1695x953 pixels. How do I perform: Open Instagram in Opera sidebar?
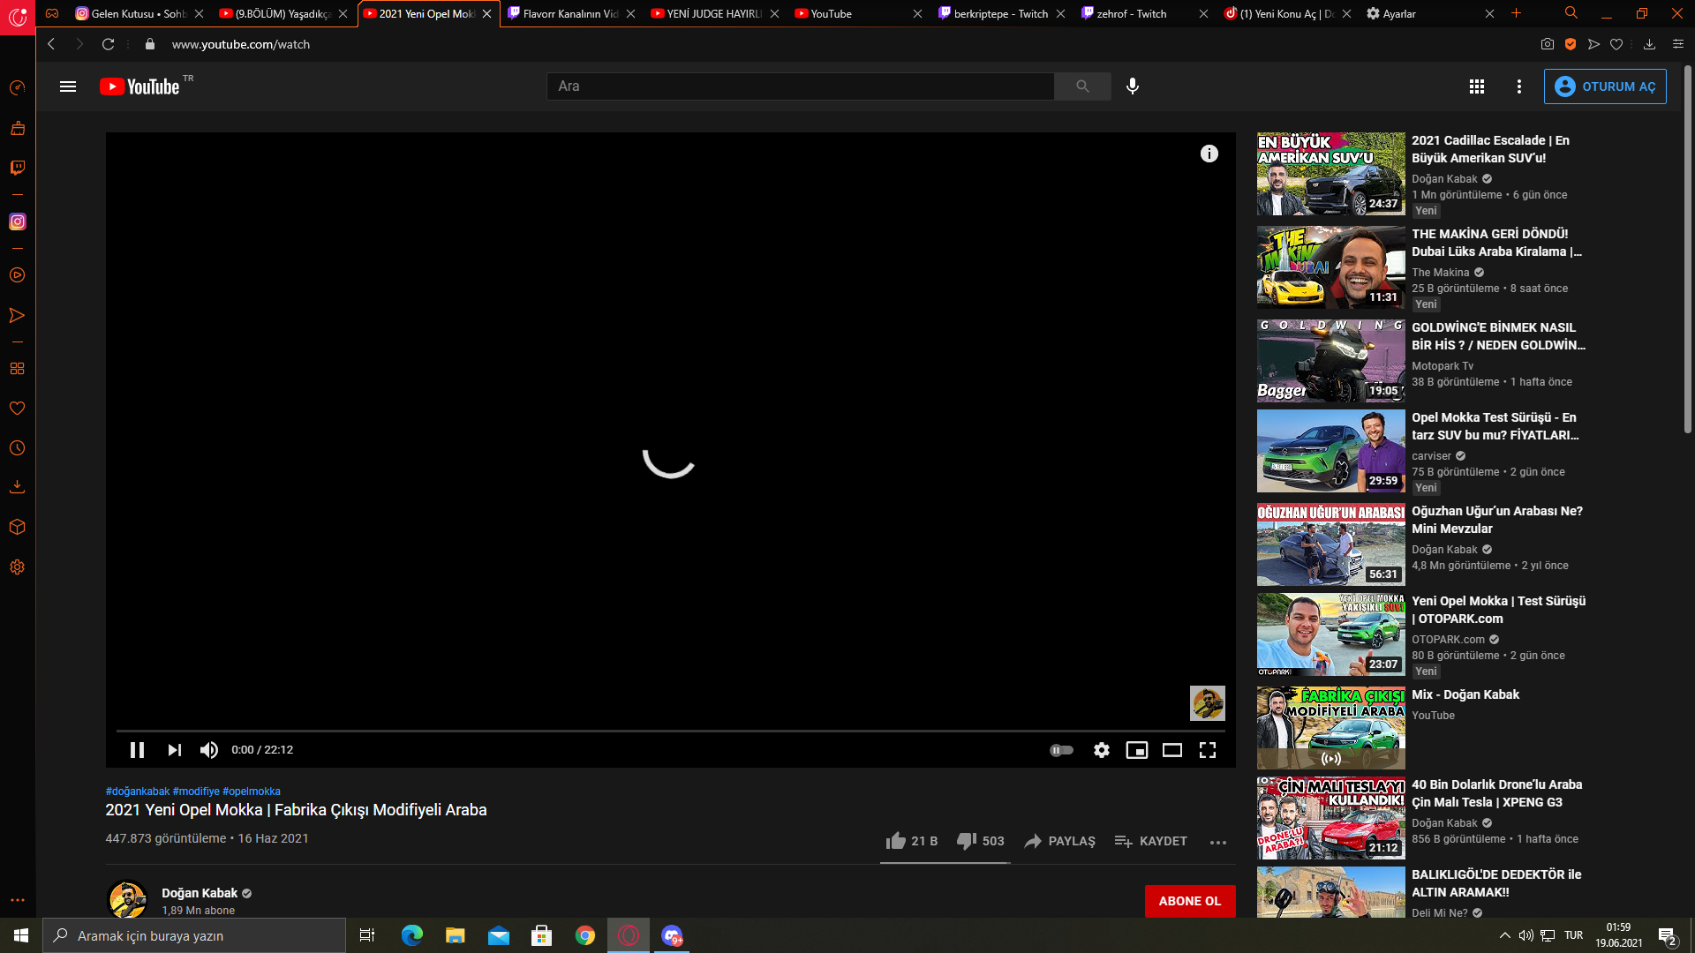[18, 221]
